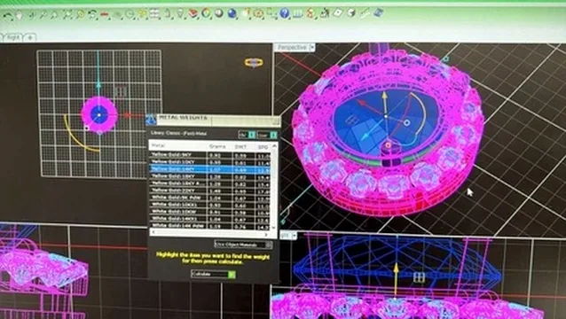Click the green wand toolbar icon
This screenshot has width=566, height=319.
tap(365, 13)
